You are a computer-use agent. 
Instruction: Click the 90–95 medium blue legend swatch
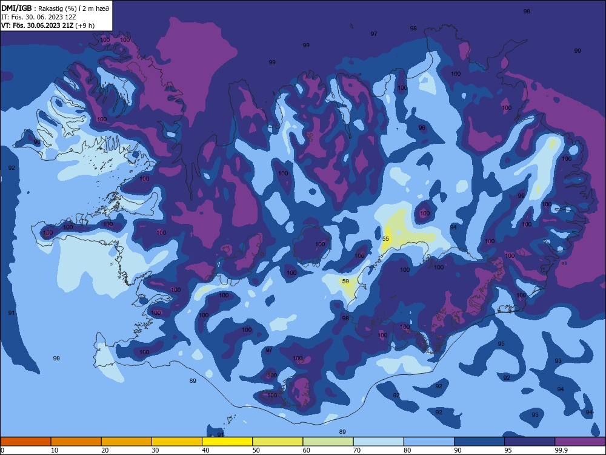pyautogui.click(x=479, y=442)
